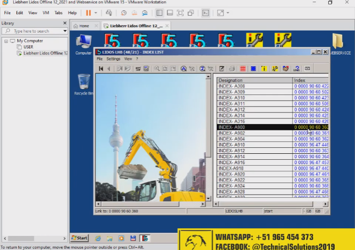355x250 pixels.
Task: Click the Windows Start button
Action: click(x=79, y=238)
